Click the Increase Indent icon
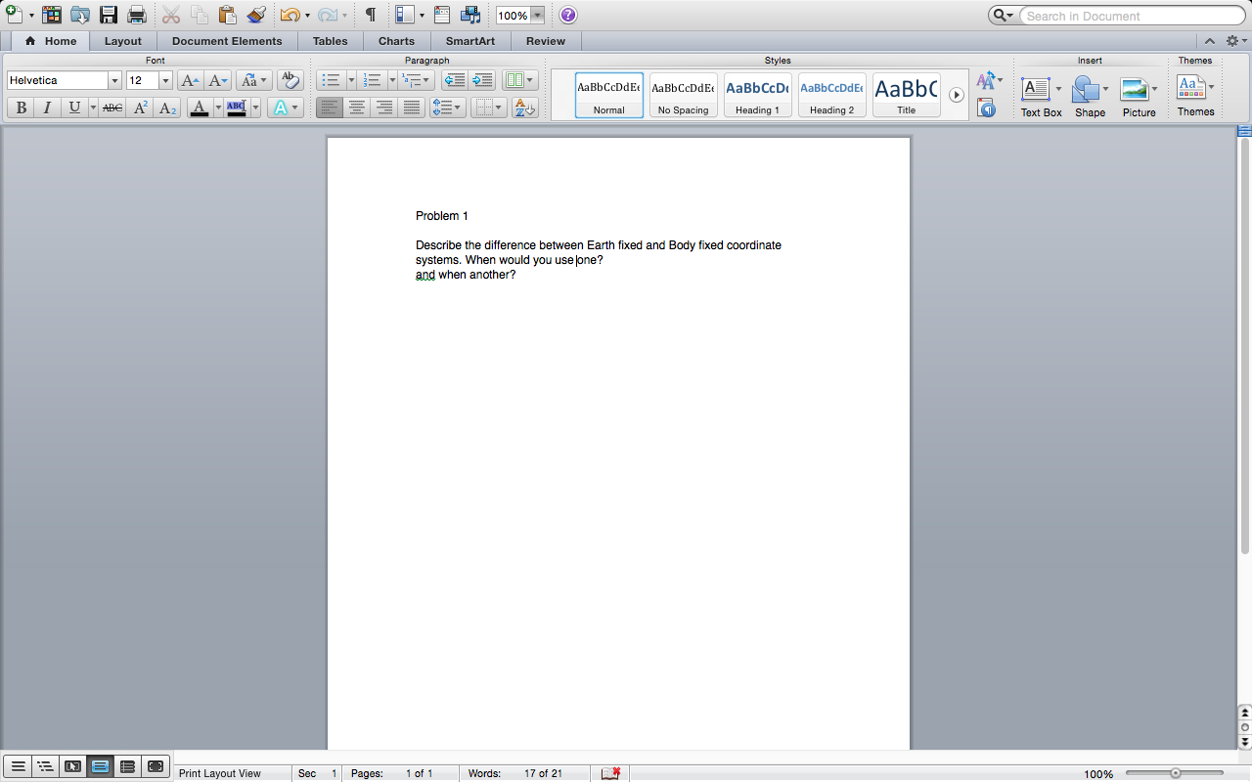This screenshot has width=1252, height=782. click(481, 80)
